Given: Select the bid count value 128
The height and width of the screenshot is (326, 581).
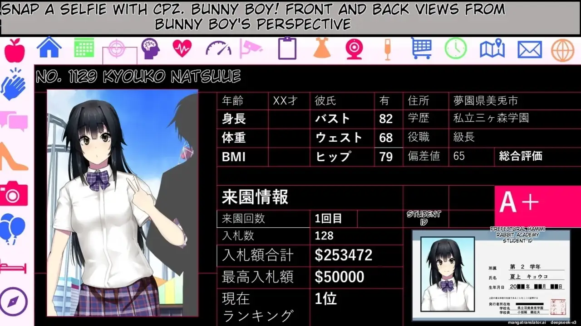Looking at the screenshot, I should [324, 235].
